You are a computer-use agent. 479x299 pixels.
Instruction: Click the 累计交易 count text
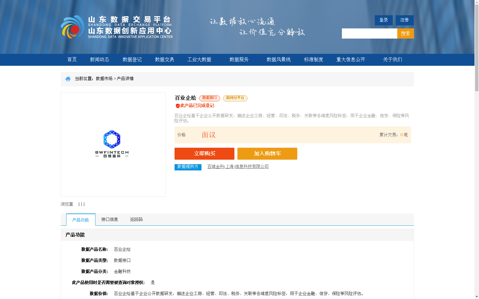(394, 135)
